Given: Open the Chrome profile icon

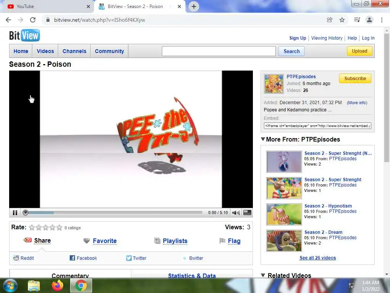Looking at the screenshot, I should tap(369, 20).
